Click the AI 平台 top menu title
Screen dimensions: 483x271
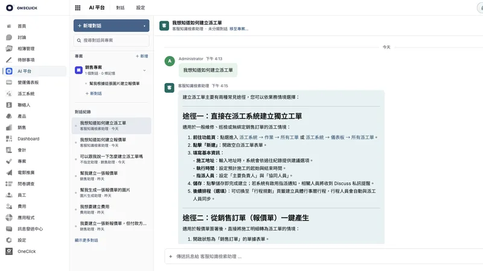pyautogui.click(x=97, y=8)
